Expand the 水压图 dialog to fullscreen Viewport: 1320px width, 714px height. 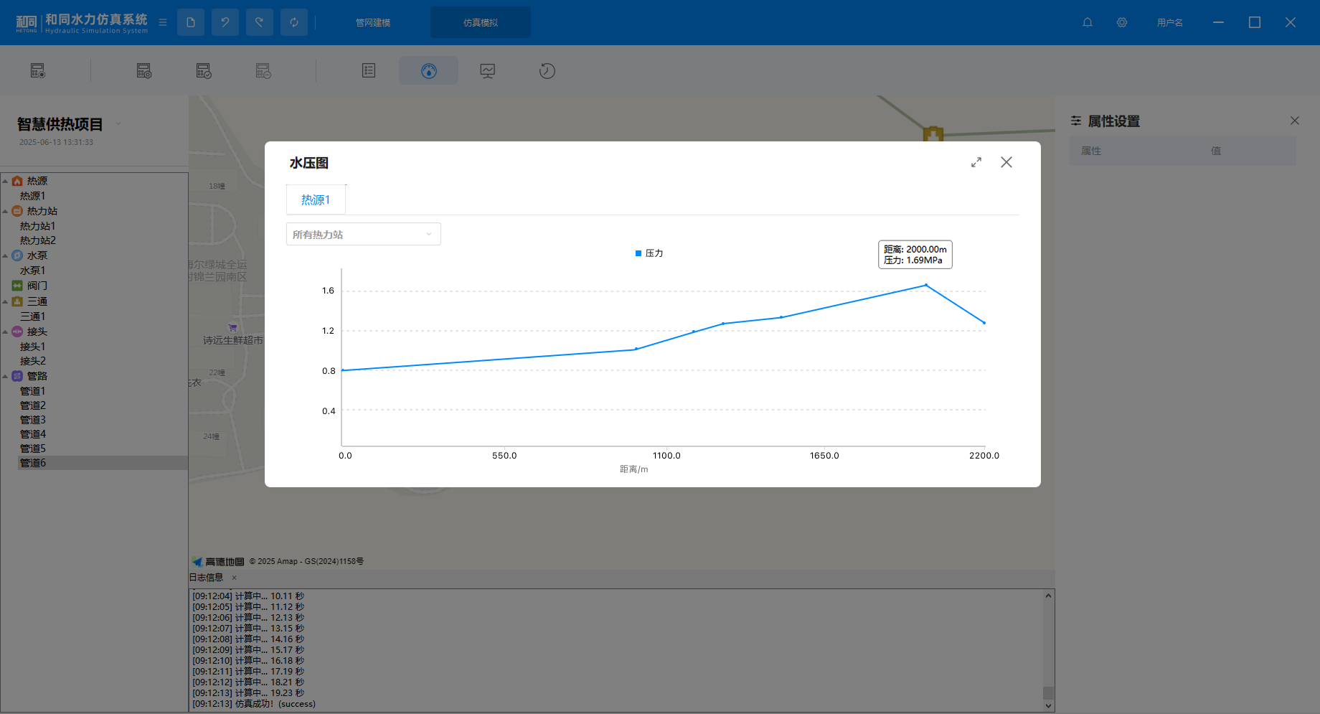[x=976, y=163]
